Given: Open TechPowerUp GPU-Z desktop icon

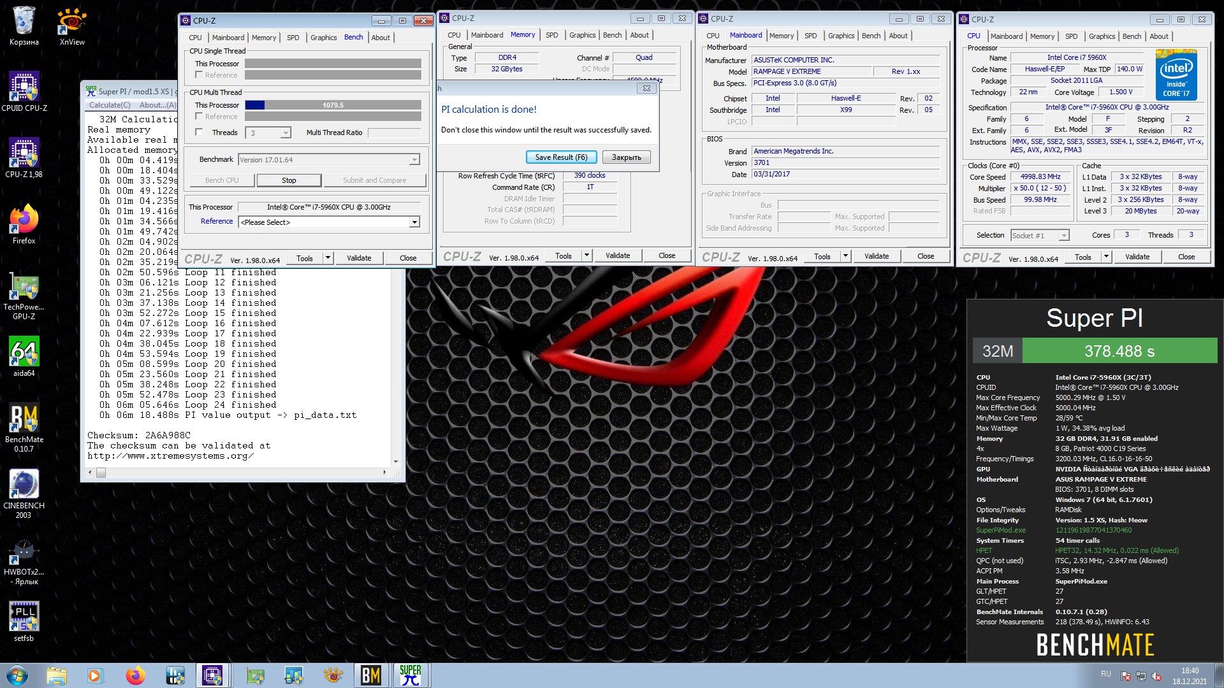Looking at the screenshot, I should click(x=24, y=296).
